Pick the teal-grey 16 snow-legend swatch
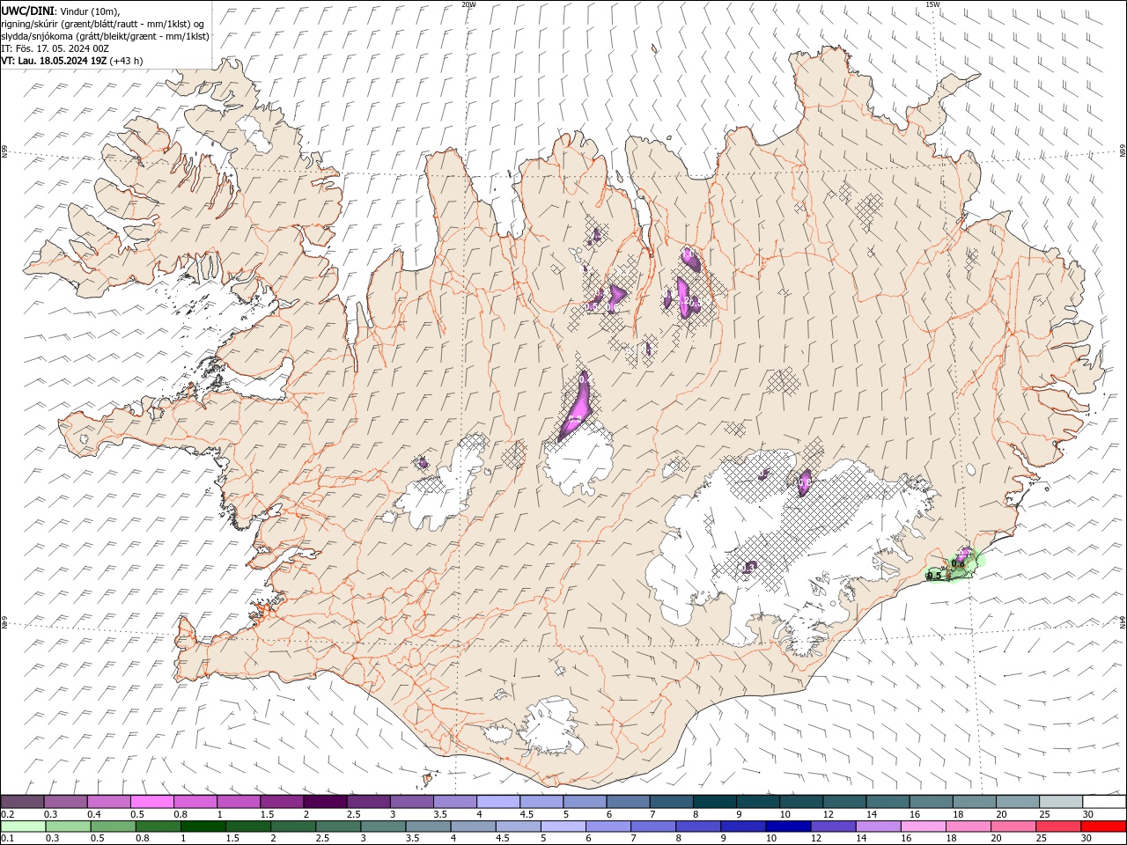The width and height of the screenshot is (1127, 845). click(x=931, y=802)
